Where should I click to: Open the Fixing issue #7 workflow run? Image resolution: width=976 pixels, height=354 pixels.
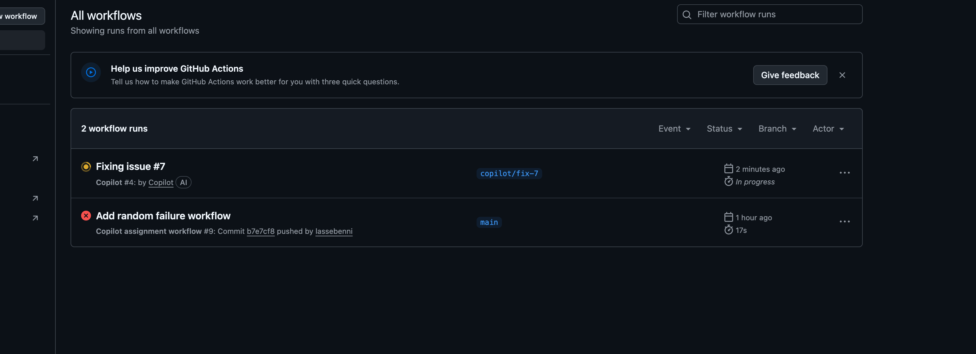click(x=130, y=167)
